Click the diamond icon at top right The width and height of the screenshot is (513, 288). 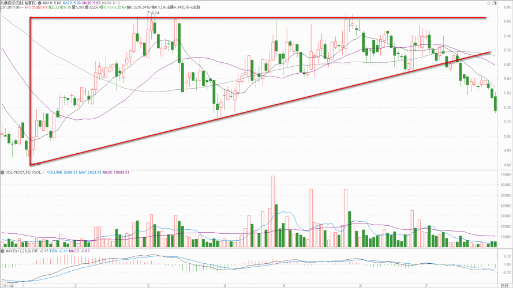(x=489, y=3)
